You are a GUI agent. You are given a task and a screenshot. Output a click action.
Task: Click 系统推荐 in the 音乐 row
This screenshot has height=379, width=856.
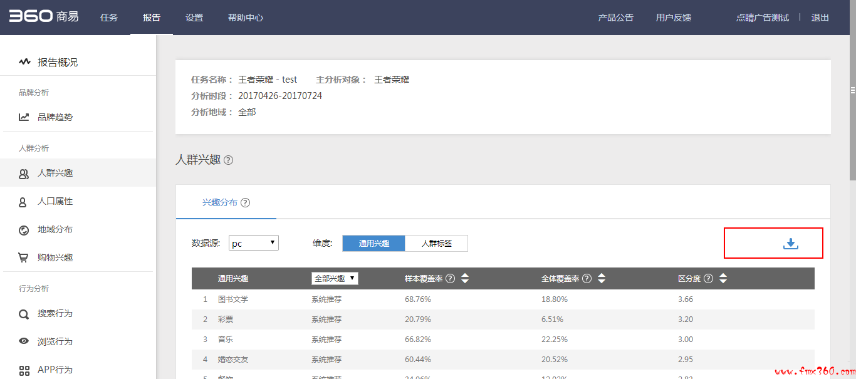(x=326, y=340)
